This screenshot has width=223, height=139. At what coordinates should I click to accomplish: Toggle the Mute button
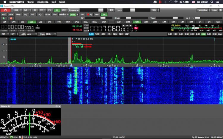click(x=47, y=14)
